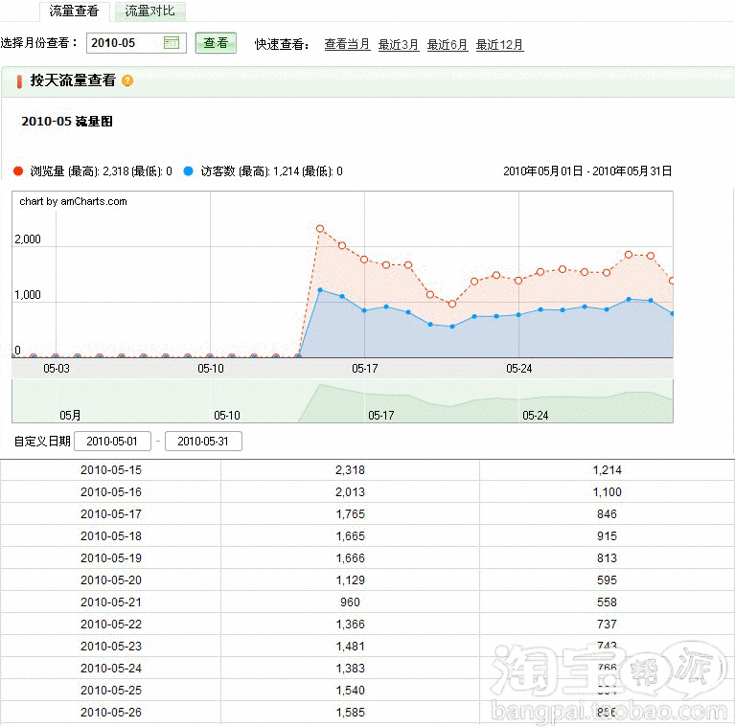Click the chart by amCharts.com link
Viewport: 735px width, 727px height.
pyautogui.click(x=73, y=201)
